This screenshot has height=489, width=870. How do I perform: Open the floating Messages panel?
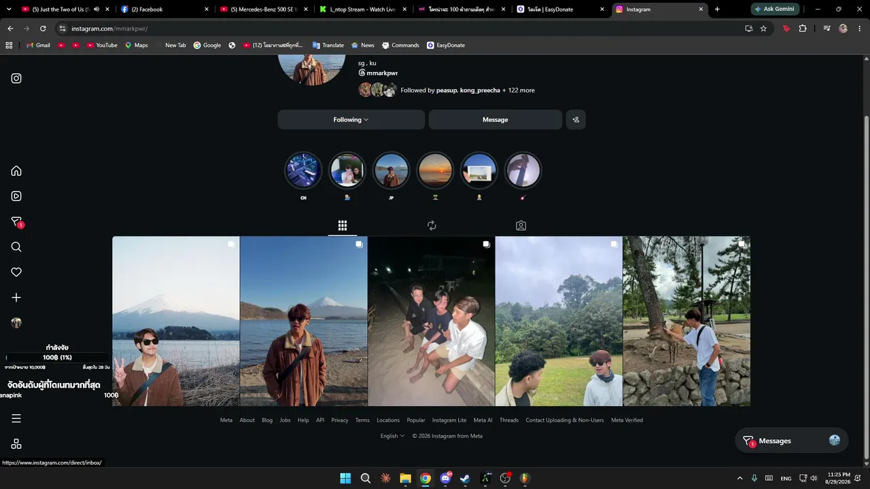pyautogui.click(x=792, y=441)
